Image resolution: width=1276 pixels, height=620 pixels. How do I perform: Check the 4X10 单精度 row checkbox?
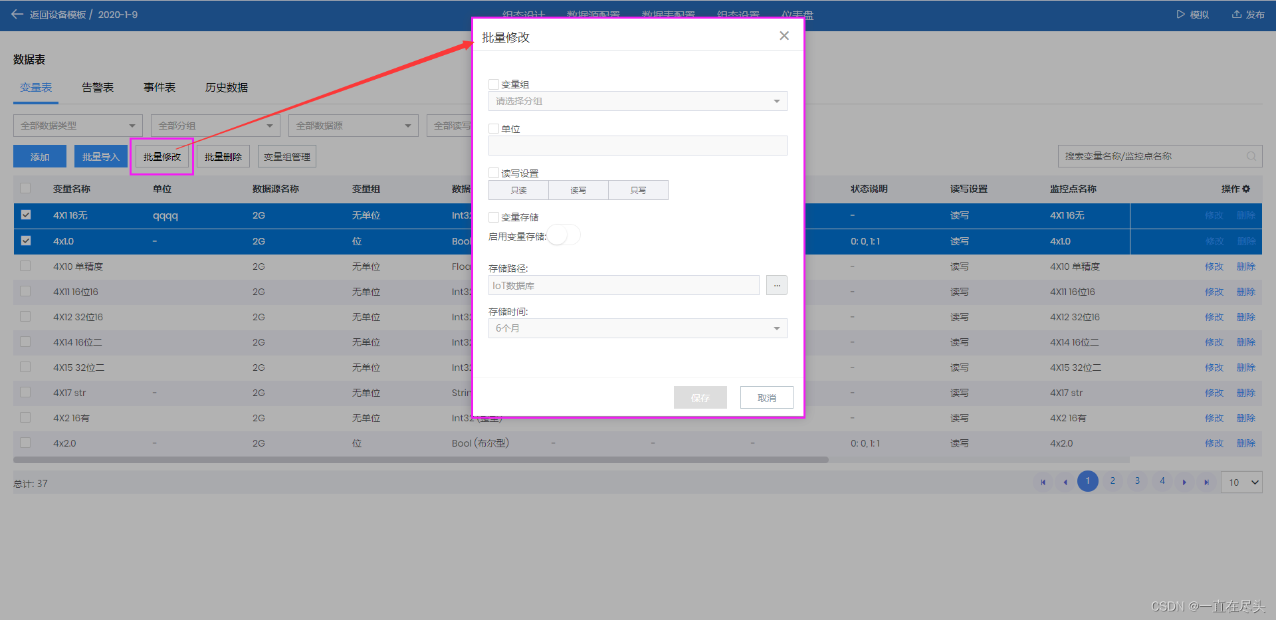click(25, 266)
